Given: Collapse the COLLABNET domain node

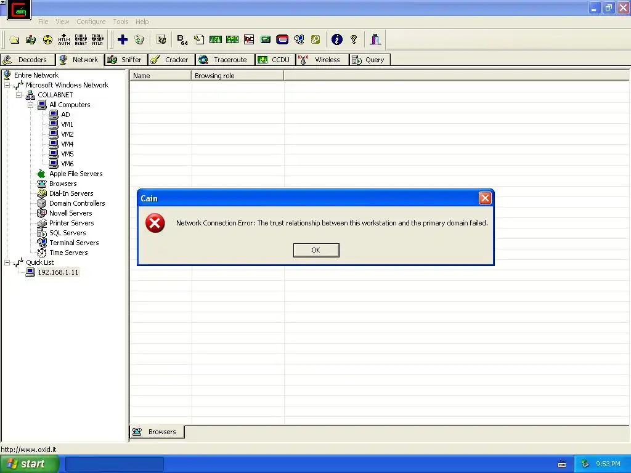Looking at the screenshot, I should point(18,95).
